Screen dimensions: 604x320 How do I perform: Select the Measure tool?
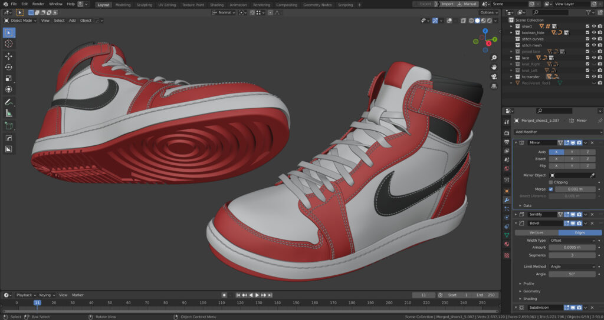pyautogui.click(x=8, y=113)
